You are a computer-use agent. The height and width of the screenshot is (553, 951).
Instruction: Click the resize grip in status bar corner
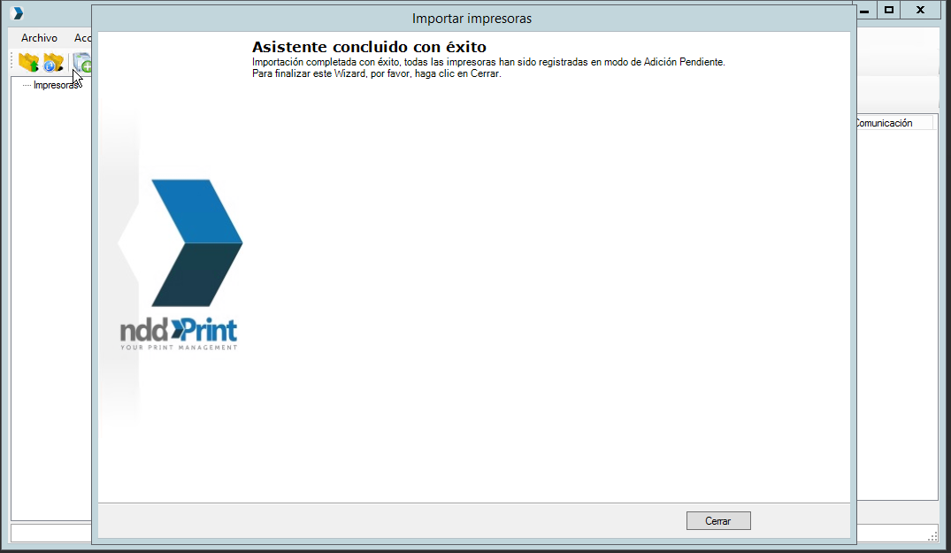coord(932,535)
